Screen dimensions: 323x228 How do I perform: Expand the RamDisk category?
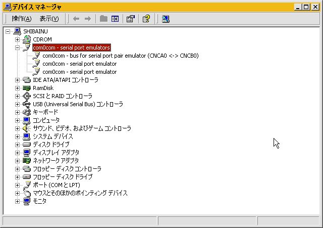(x=17, y=88)
